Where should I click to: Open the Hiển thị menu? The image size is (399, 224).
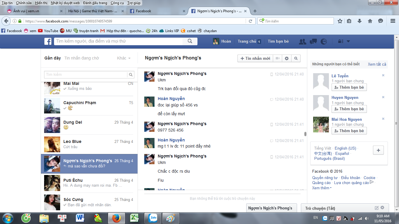(x=41, y=3)
